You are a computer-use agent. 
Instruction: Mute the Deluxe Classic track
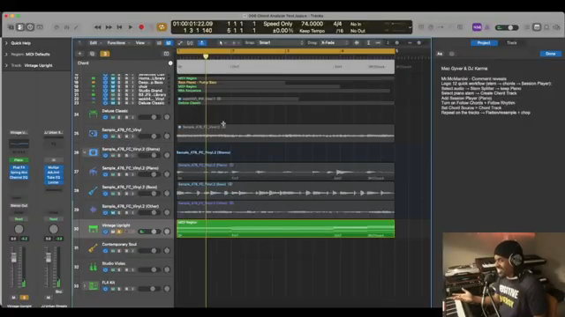[113, 117]
